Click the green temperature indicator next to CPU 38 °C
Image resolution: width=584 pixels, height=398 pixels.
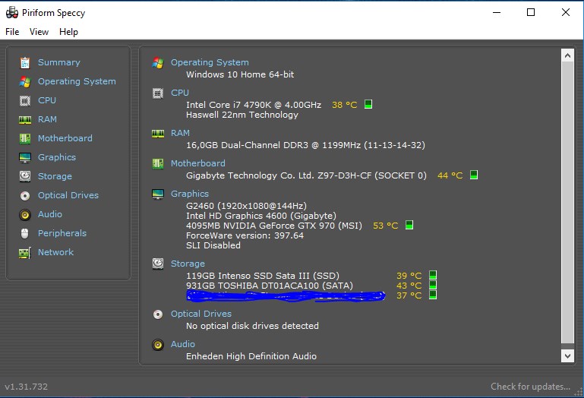click(x=368, y=104)
